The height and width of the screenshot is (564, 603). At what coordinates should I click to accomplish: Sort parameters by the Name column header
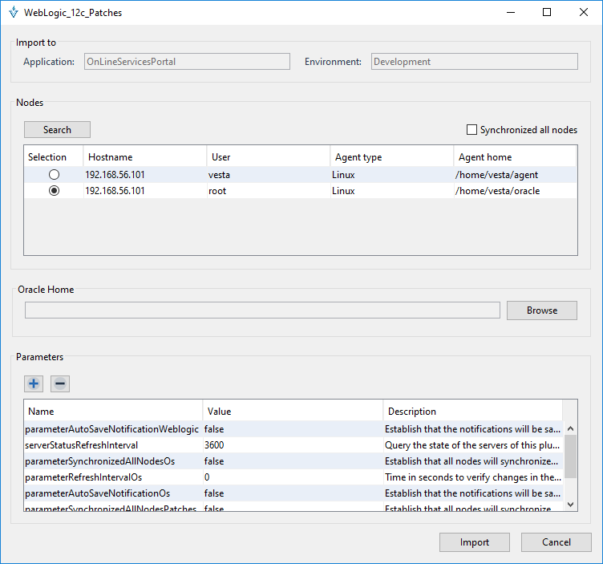point(112,412)
